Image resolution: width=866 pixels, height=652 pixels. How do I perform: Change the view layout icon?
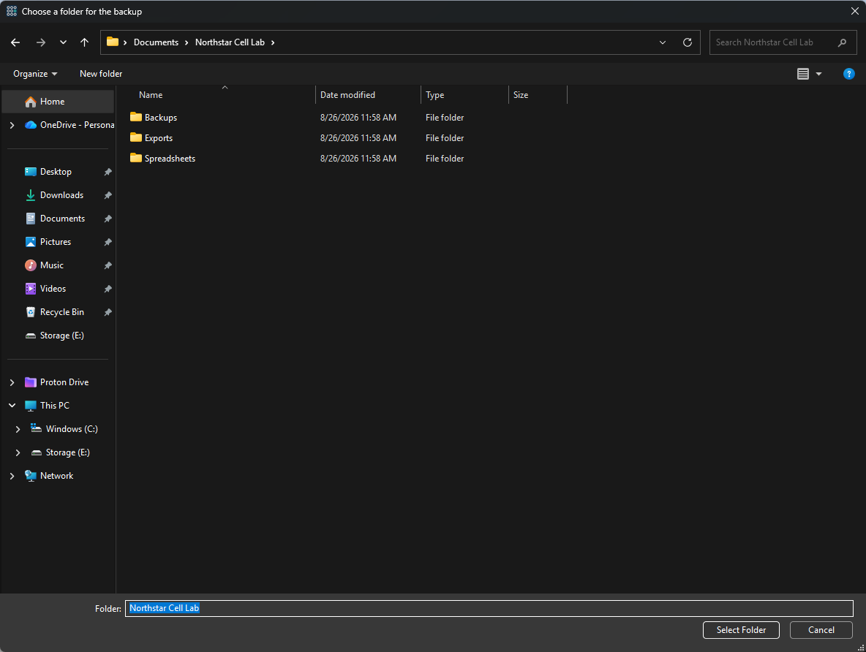[803, 74]
